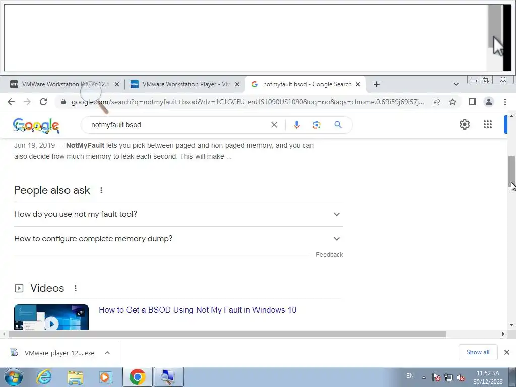Screen dimensions: 516x387
Task: Click the Magnifier app on taskbar
Action: pyautogui.click(x=168, y=377)
